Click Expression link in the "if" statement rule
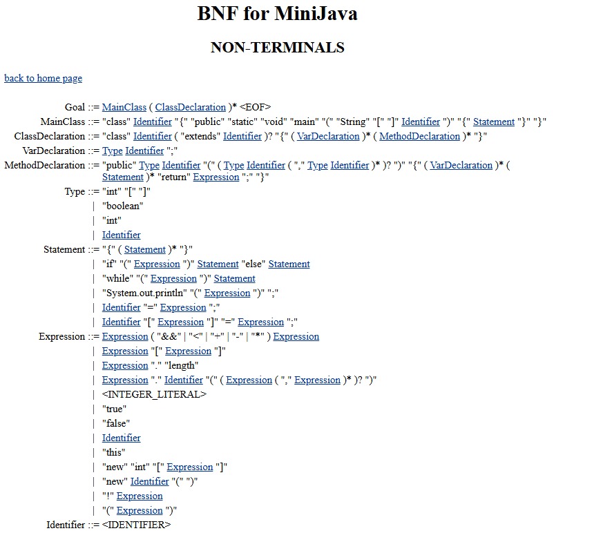612x533 pixels. [157, 264]
